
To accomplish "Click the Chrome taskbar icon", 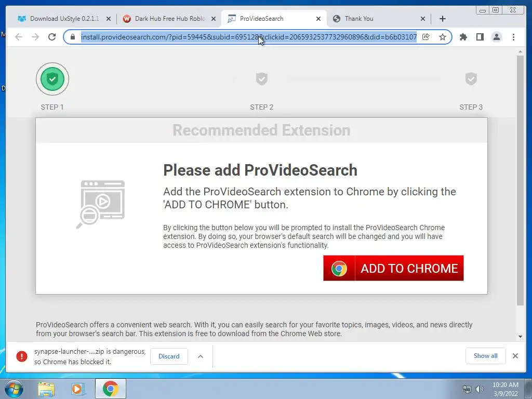I will [x=110, y=389].
